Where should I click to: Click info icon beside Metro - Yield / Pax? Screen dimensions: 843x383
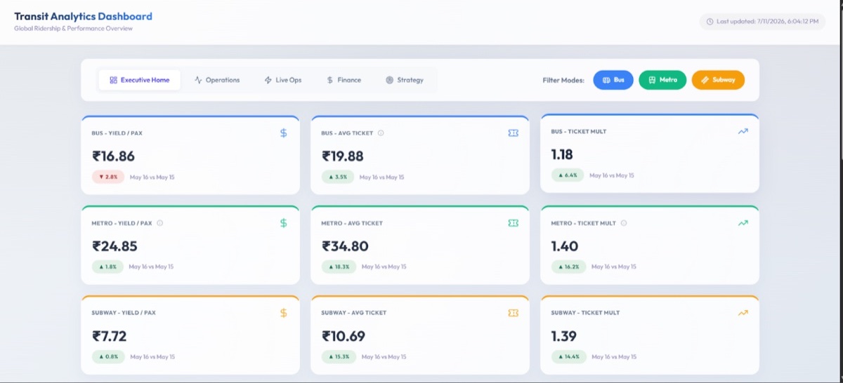tap(159, 223)
